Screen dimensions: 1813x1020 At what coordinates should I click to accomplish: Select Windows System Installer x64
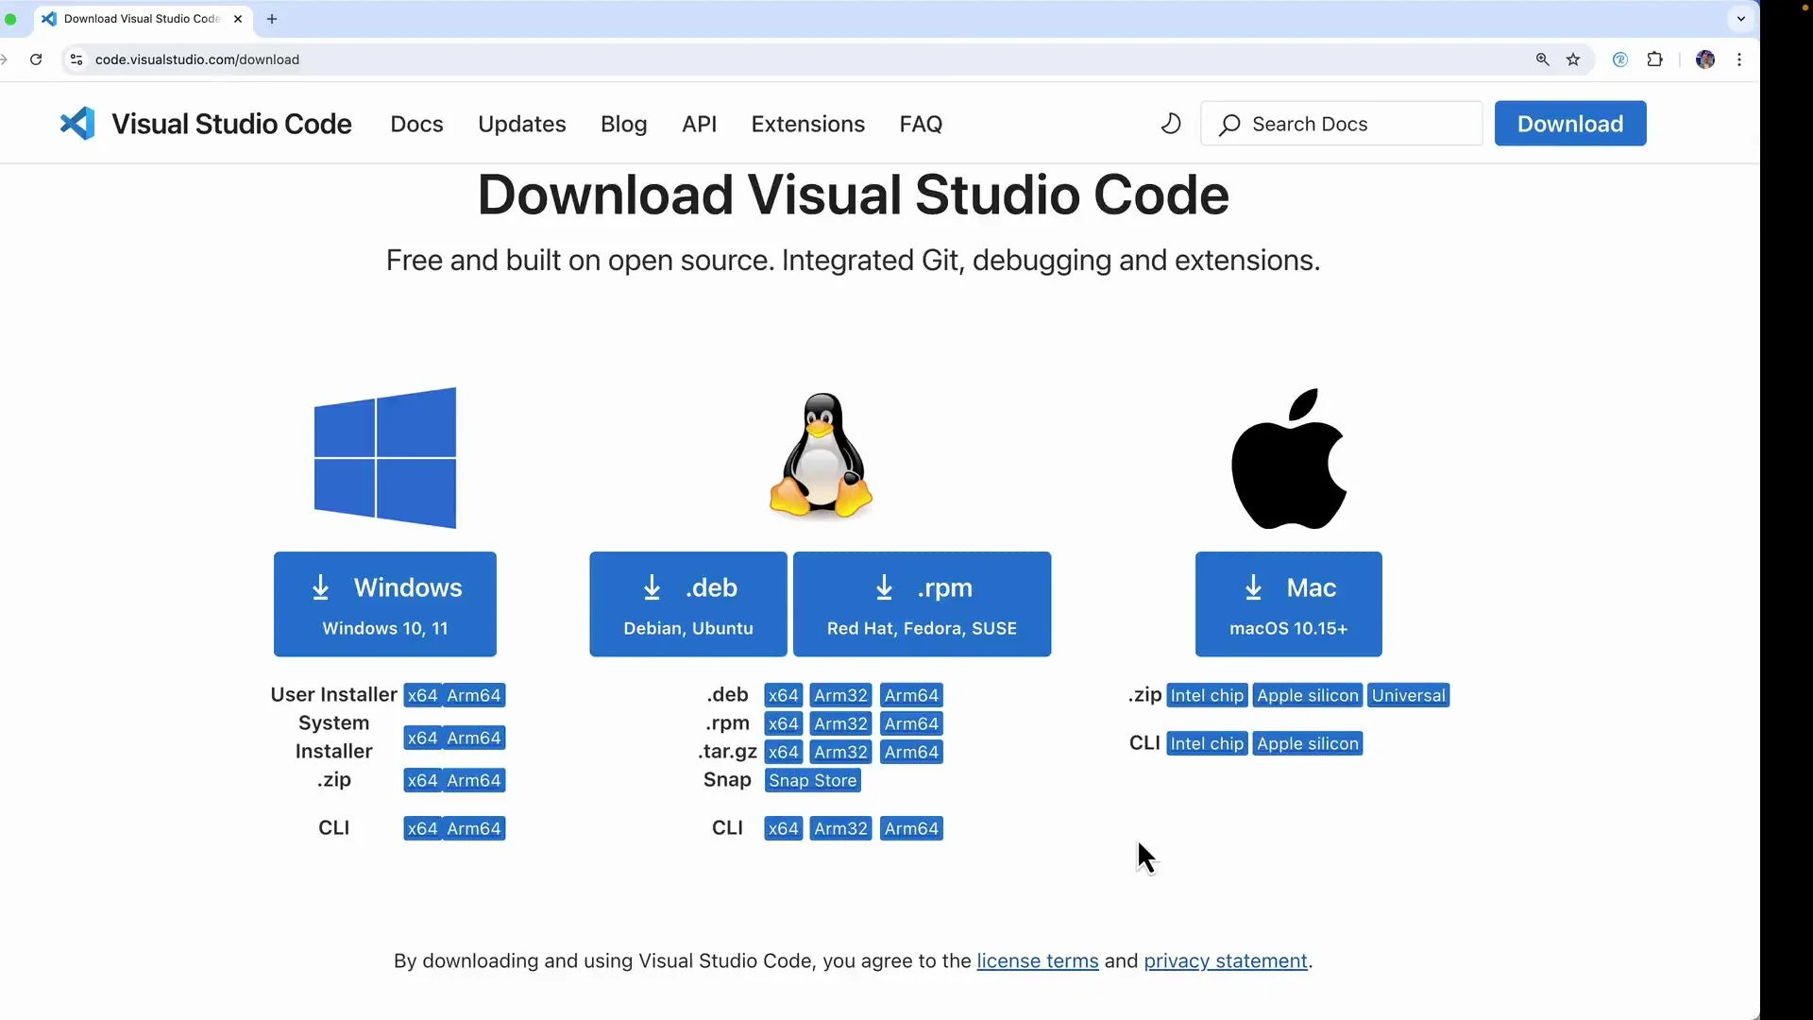pos(422,738)
